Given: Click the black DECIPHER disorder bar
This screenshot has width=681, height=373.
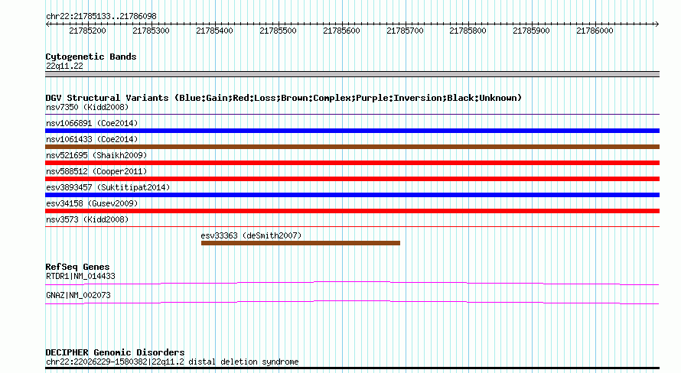Looking at the screenshot, I should point(352,368).
